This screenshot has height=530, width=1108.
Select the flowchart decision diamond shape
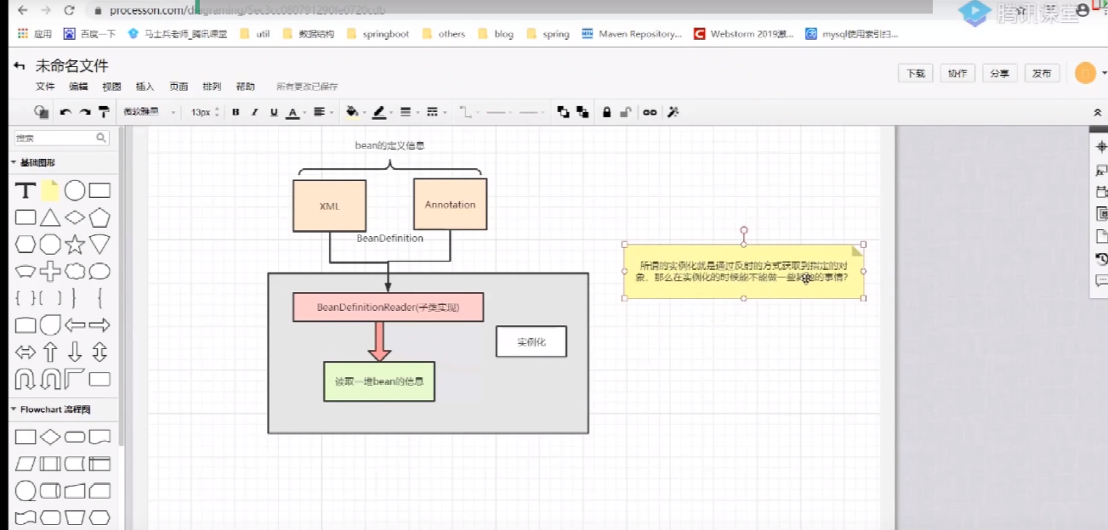tap(50, 437)
